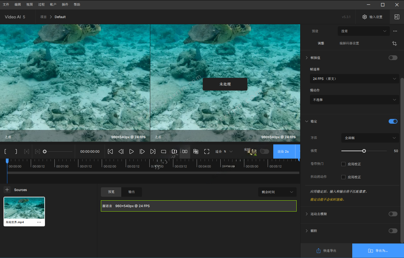Screen dimensions: 404x258
Task: Expand grain section chevron
Action: 307,231
